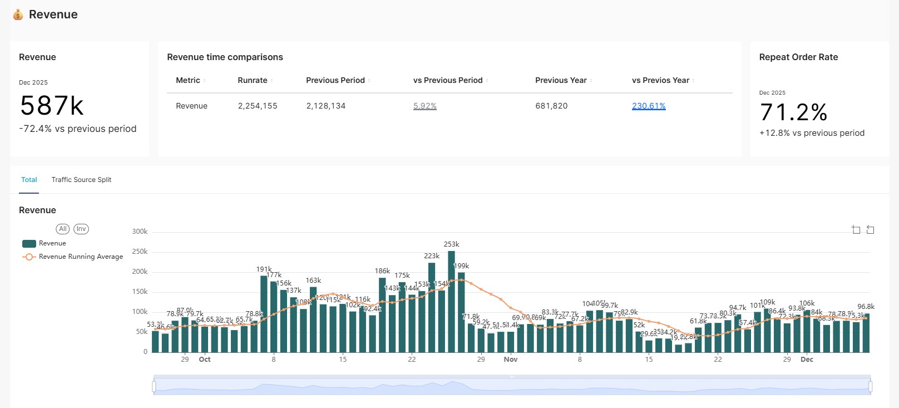The image size is (899, 408).
Task: Click the money bag icon beside Revenue title
Action: coord(18,15)
